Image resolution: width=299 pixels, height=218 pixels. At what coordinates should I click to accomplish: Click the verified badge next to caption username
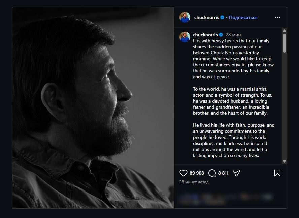coord(221,35)
